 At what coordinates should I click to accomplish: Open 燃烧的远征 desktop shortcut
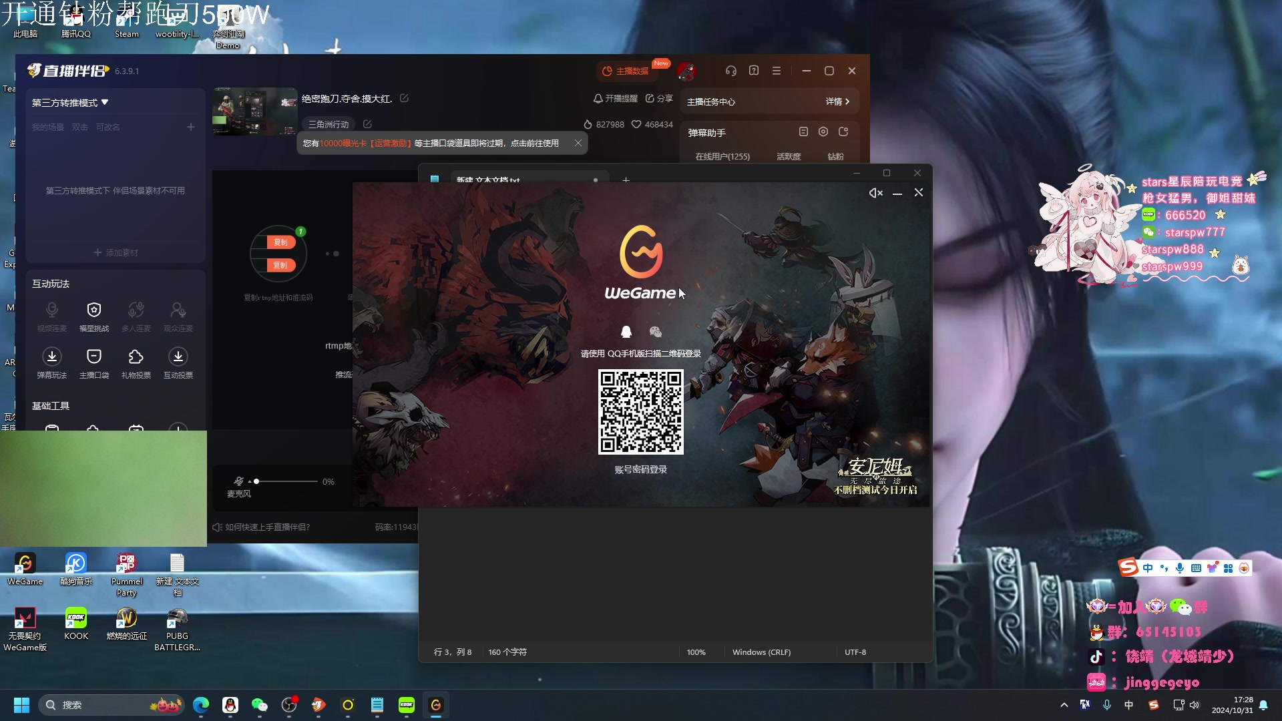pyautogui.click(x=126, y=624)
